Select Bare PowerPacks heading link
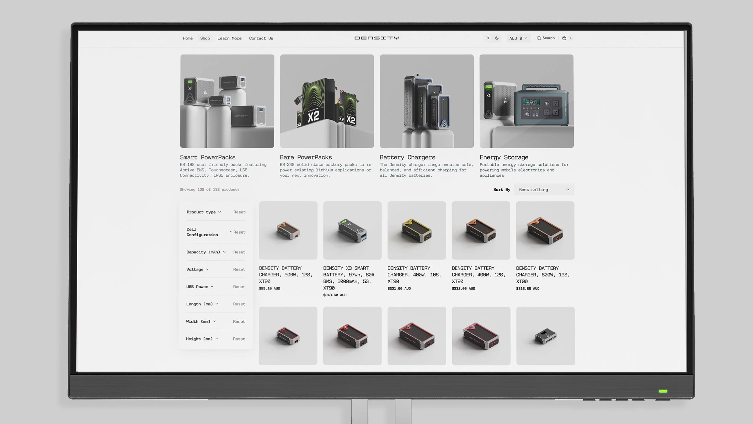Image resolution: width=753 pixels, height=424 pixels. [x=306, y=157]
